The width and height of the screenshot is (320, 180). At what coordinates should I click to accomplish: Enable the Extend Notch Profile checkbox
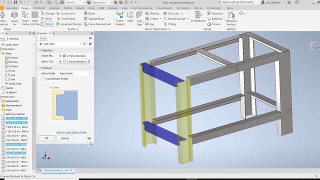click(x=43, y=79)
